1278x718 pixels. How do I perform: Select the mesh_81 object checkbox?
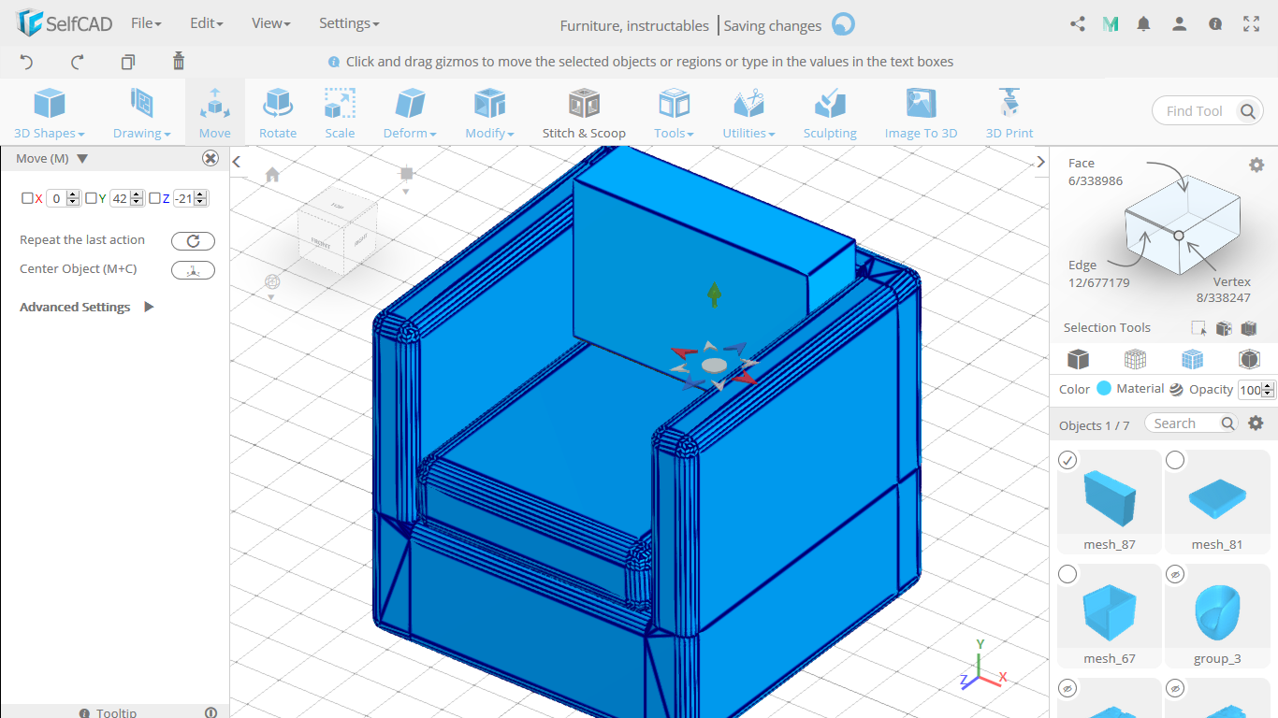pyautogui.click(x=1175, y=460)
